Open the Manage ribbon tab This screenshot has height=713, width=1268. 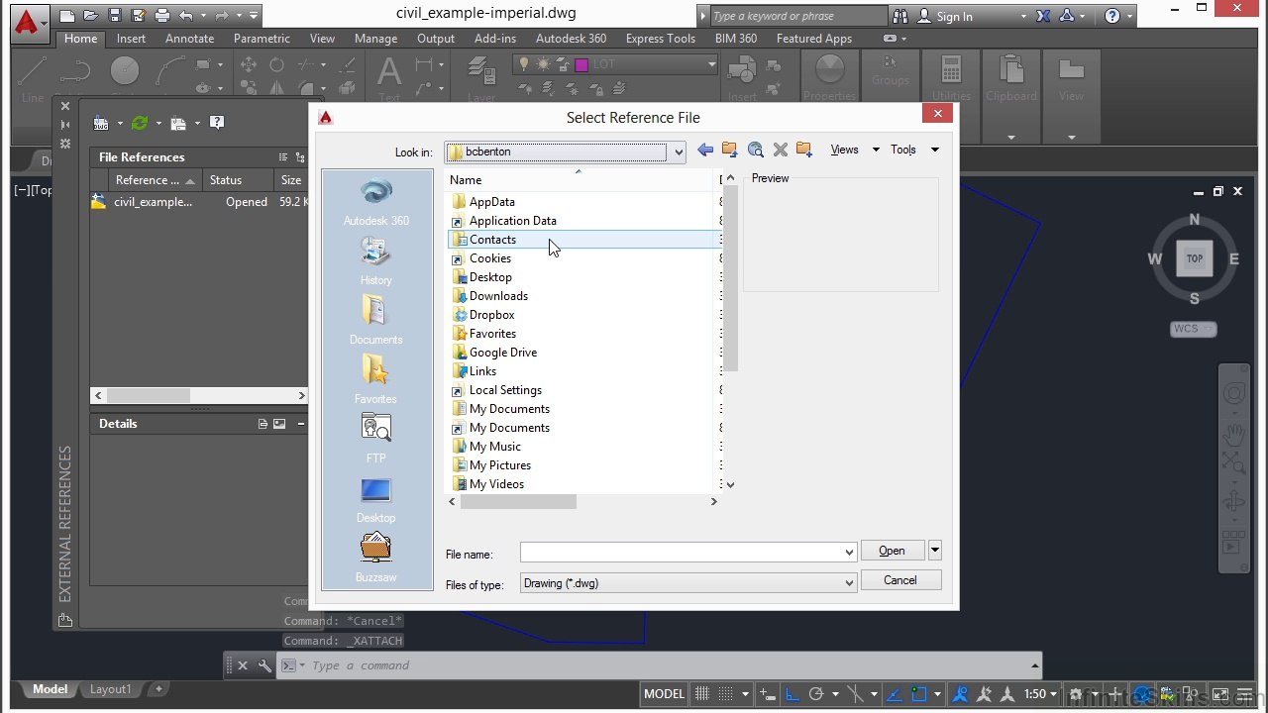pyautogui.click(x=375, y=39)
